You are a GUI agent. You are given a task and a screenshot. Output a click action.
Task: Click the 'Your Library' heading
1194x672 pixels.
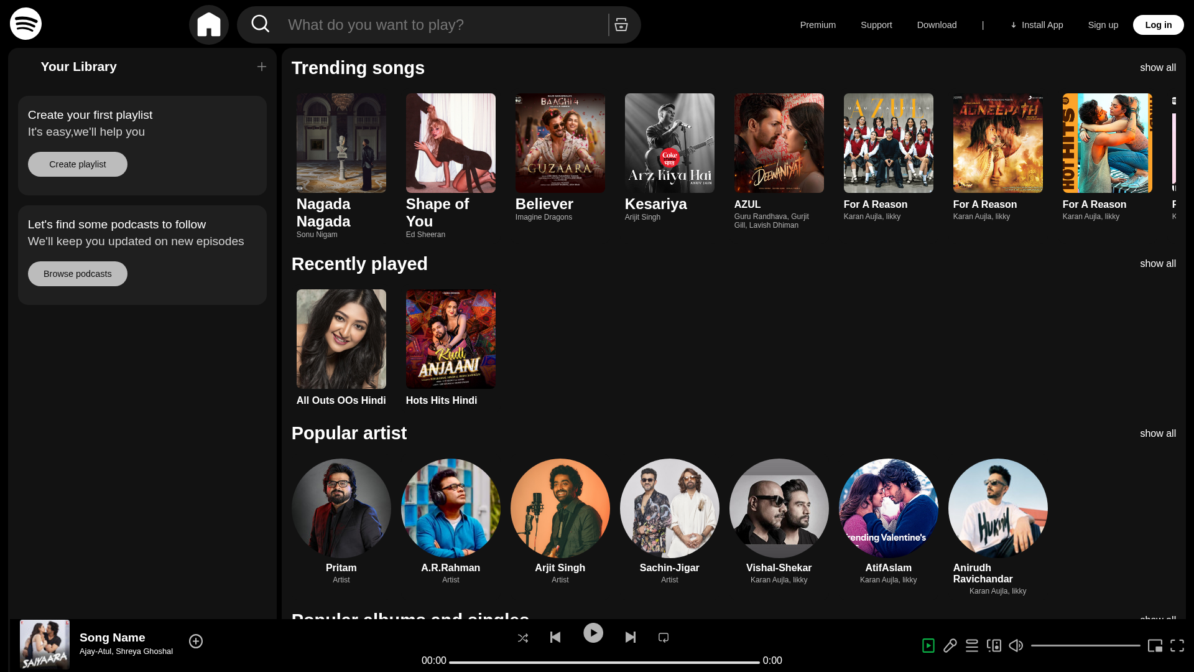[79, 67]
